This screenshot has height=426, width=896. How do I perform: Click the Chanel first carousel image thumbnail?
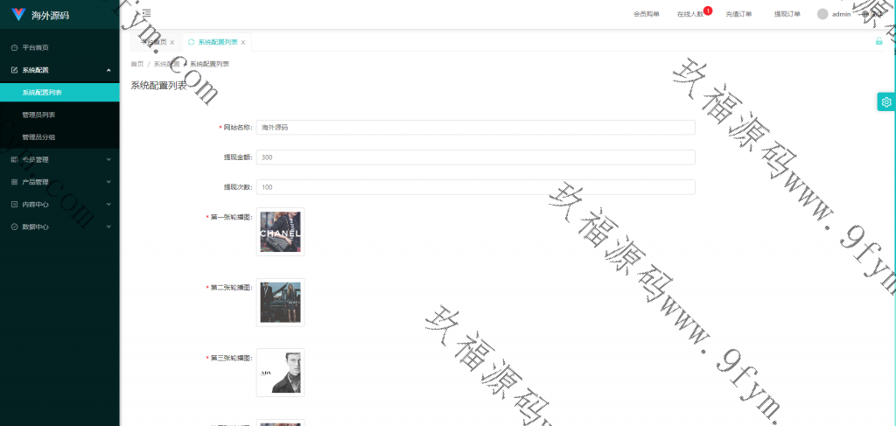(x=280, y=232)
